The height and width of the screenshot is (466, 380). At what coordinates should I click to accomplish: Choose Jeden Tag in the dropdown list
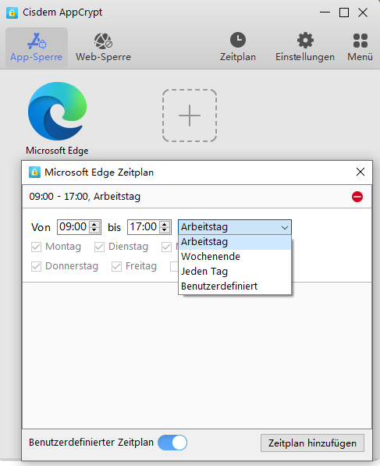click(x=235, y=272)
